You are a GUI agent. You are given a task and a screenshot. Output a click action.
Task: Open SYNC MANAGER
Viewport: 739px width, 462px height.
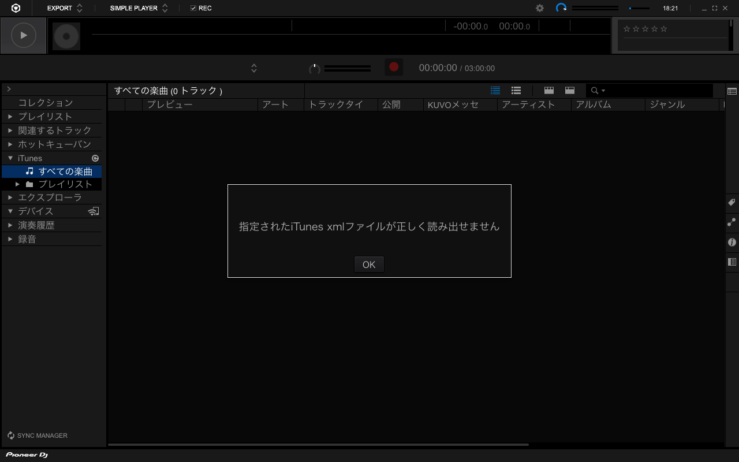(x=38, y=435)
